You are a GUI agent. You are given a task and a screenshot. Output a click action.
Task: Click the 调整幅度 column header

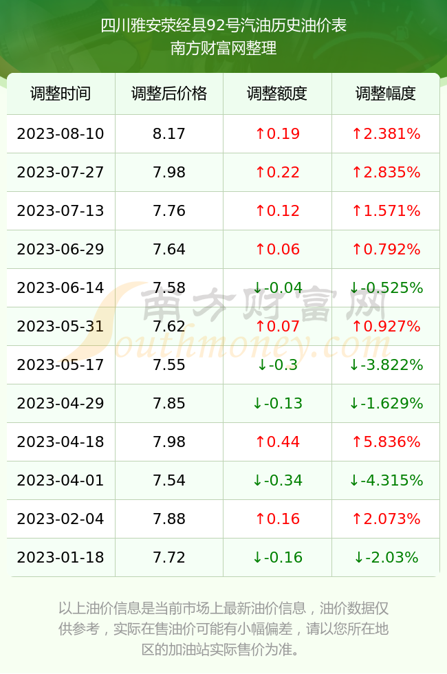click(x=386, y=94)
